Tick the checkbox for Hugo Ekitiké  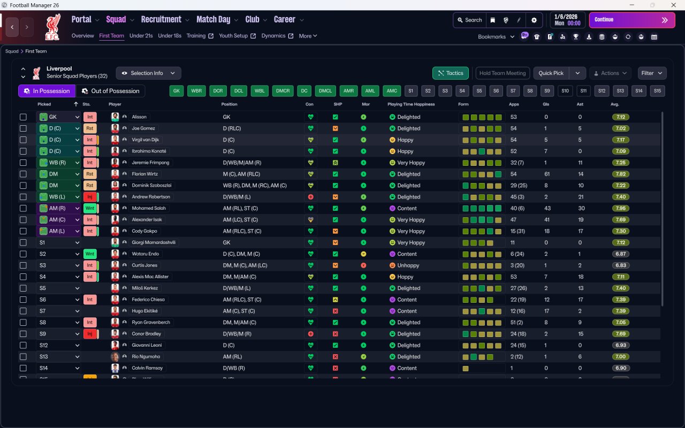coord(23,311)
